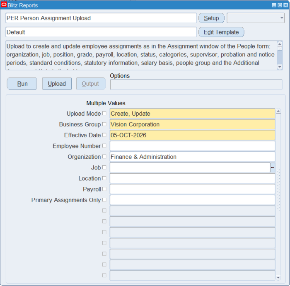The width and height of the screenshot is (290, 286).
Task: Click the Payroll input field
Action: [x=192, y=189]
